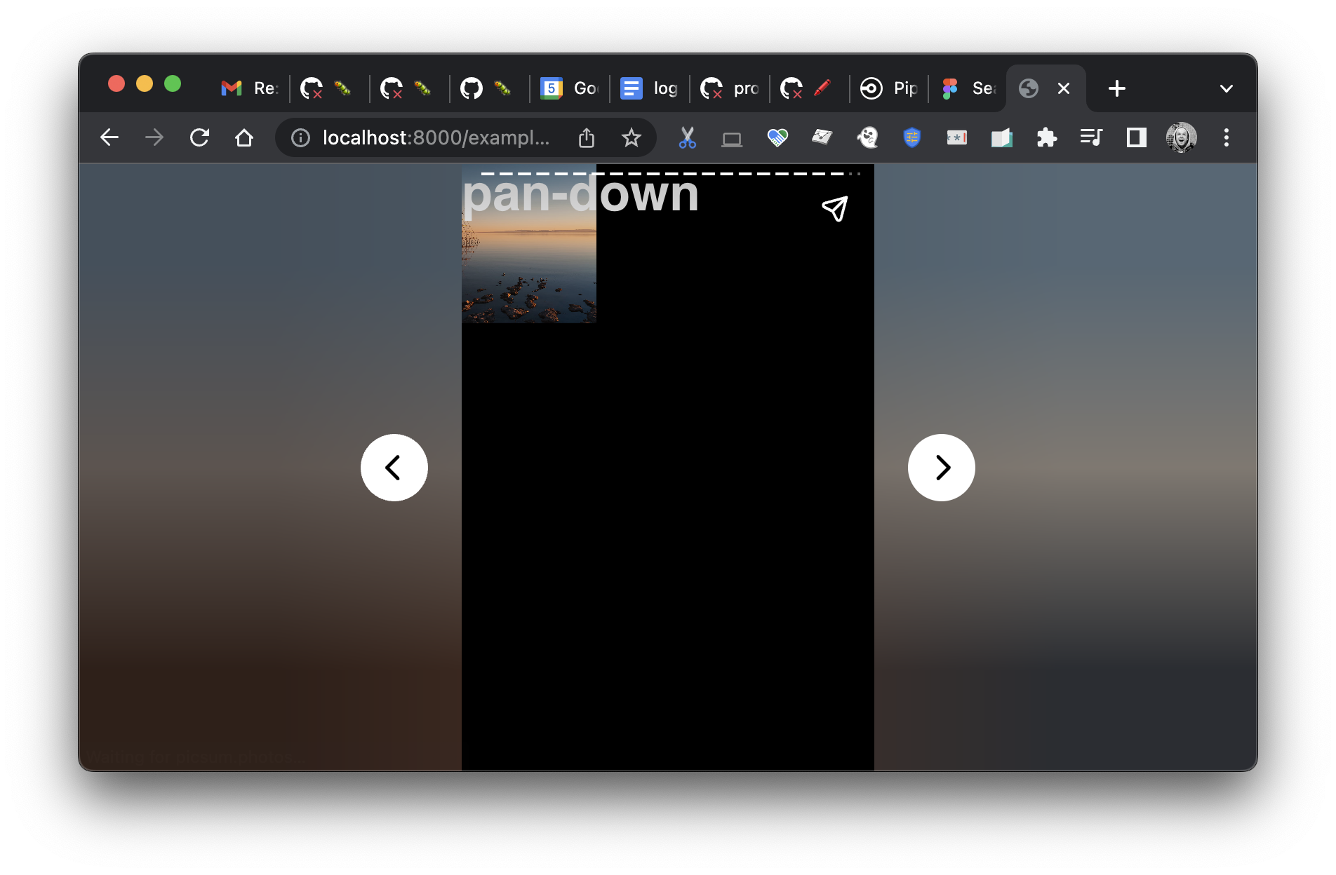Switch to the Pip tab
Screen dimensions: 1336x875
click(x=889, y=88)
